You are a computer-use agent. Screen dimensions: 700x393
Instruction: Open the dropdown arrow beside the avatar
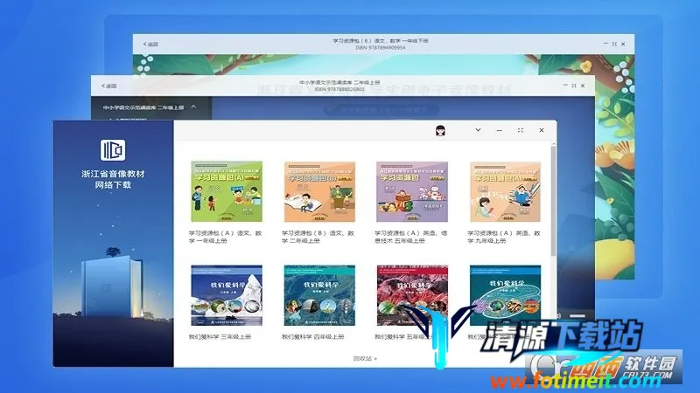coord(478,130)
